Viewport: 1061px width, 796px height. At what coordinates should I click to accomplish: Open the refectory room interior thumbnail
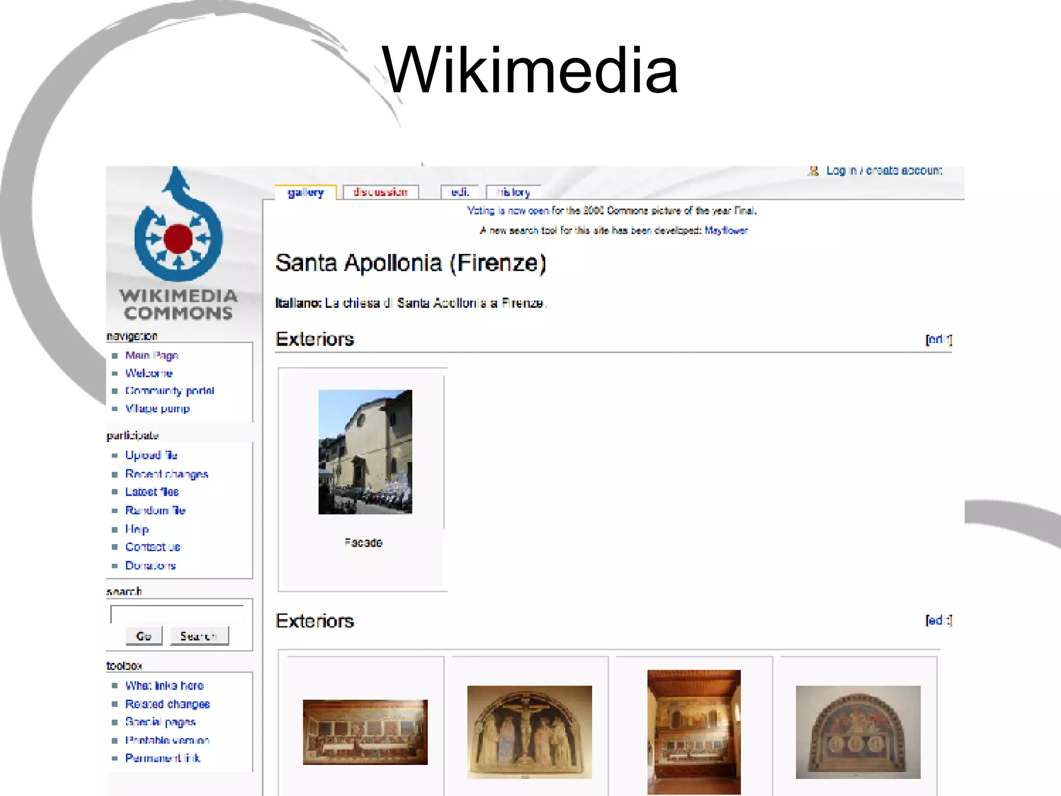pyautogui.click(x=694, y=732)
